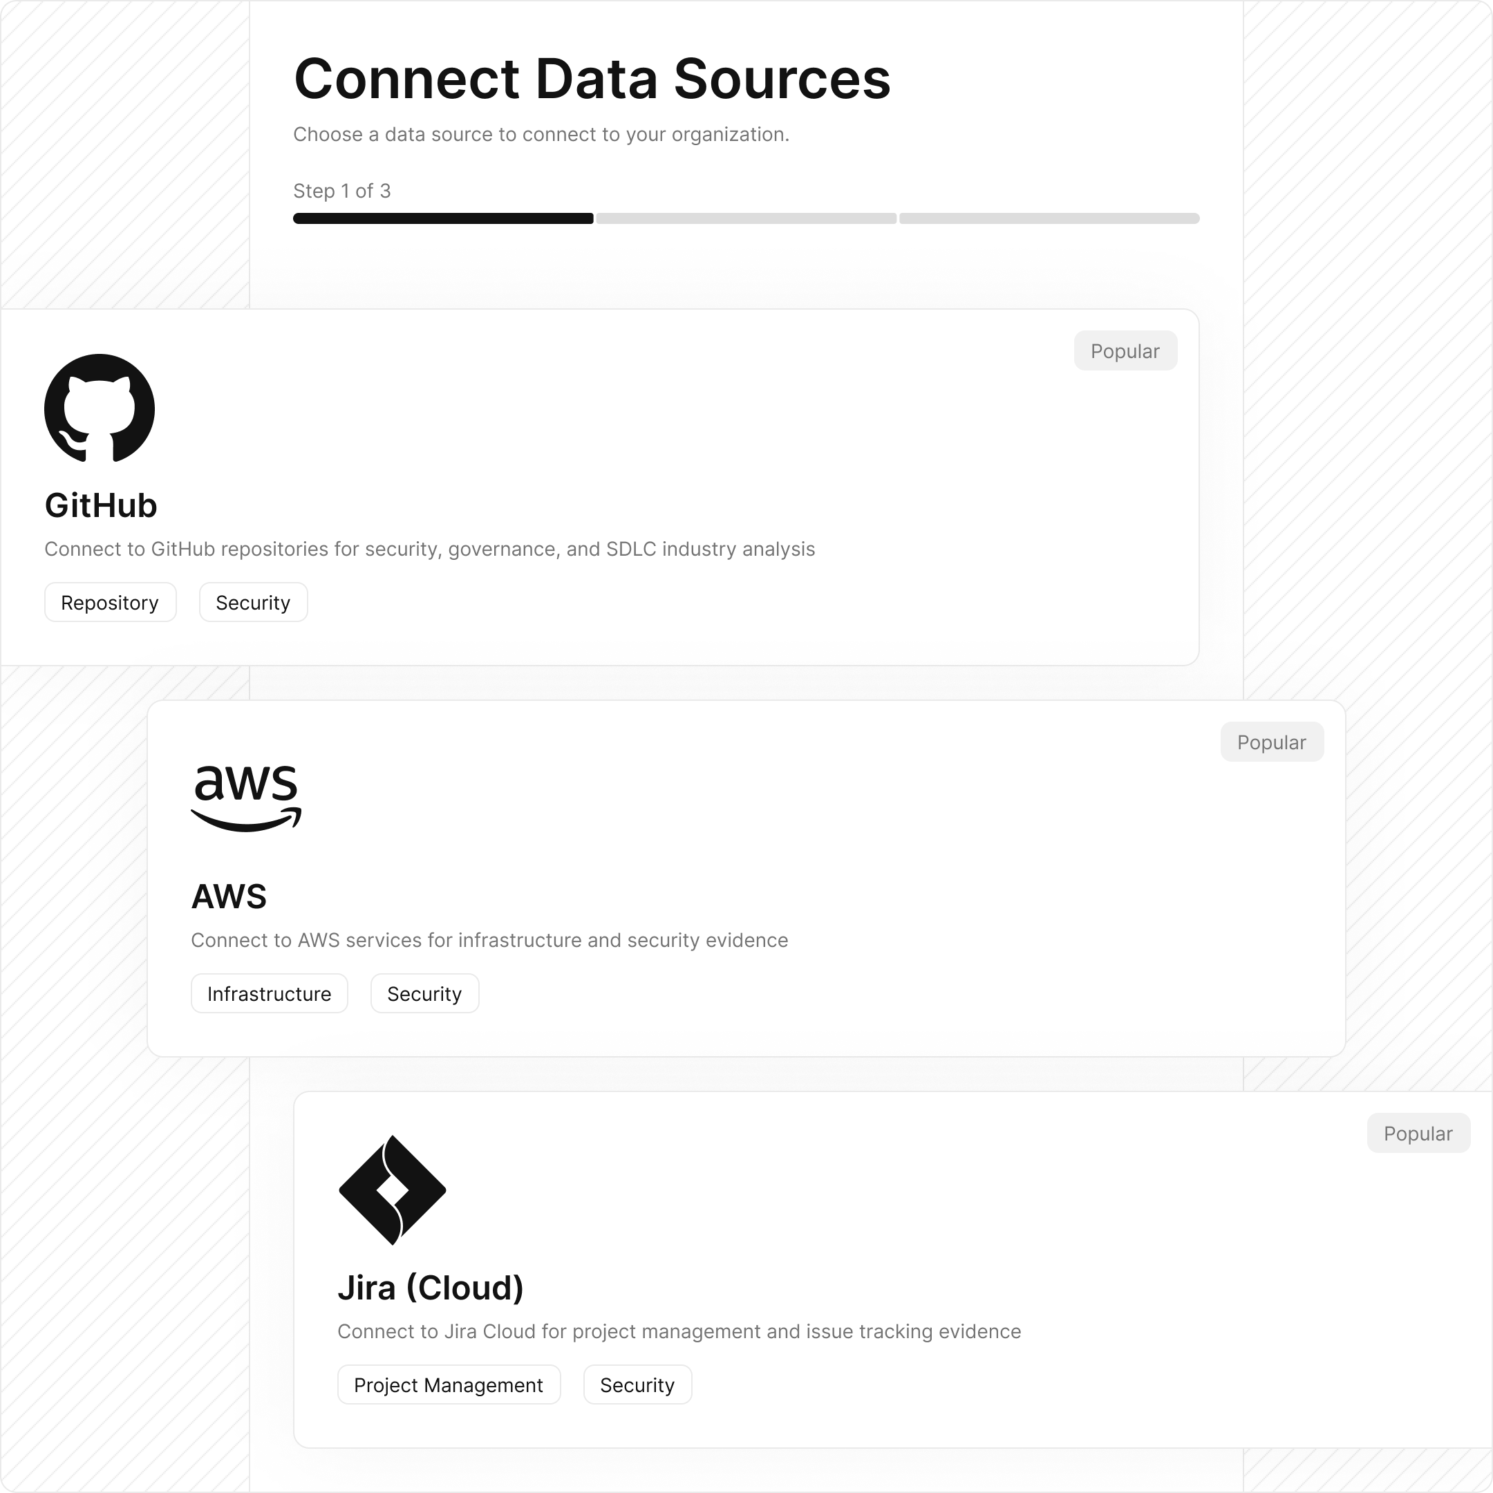Image resolution: width=1493 pixels, height=1493 pixels.
Task: Click the Infrastructure tag under AWS
Action: (x=269, y=993)
